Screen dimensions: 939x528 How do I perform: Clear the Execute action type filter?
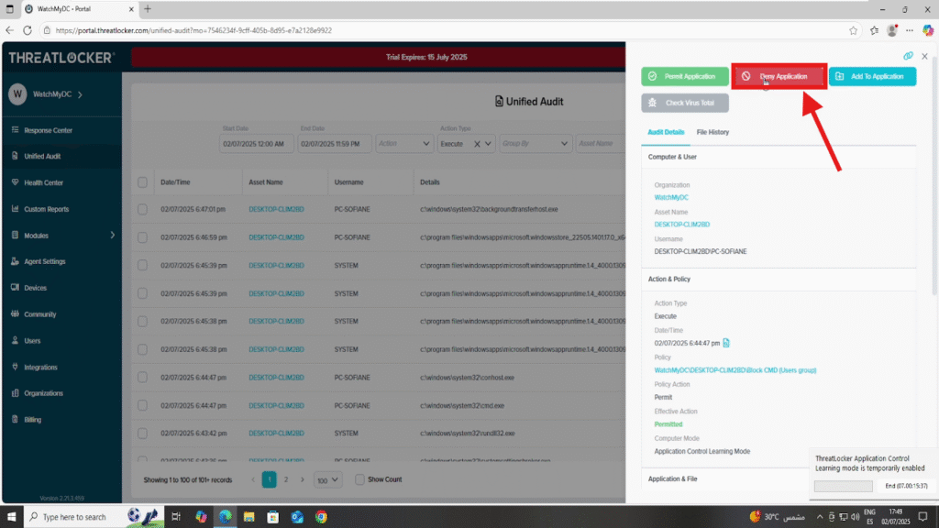pos(477,144)
